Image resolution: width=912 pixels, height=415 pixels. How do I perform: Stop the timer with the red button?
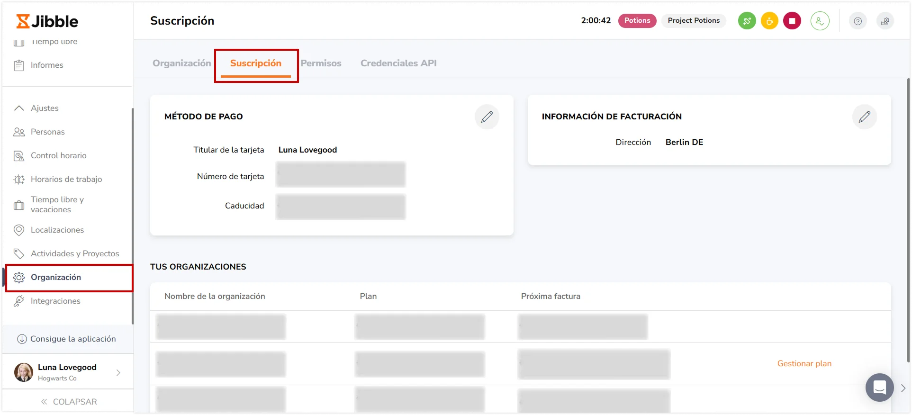click(x=792, y=21)
